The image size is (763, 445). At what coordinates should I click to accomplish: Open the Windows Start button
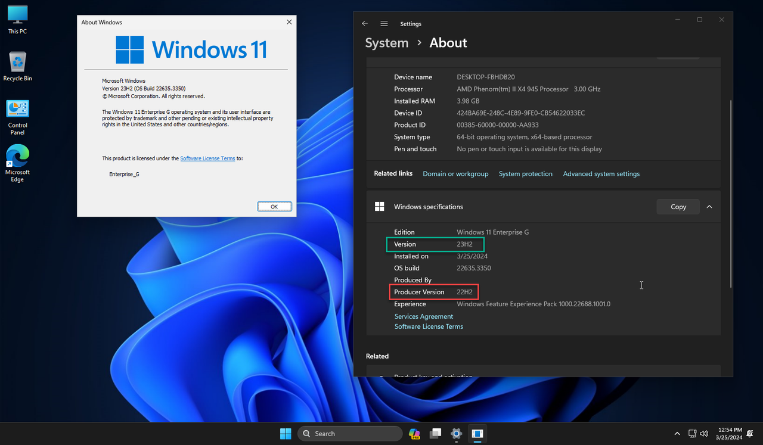pos(286,434)
